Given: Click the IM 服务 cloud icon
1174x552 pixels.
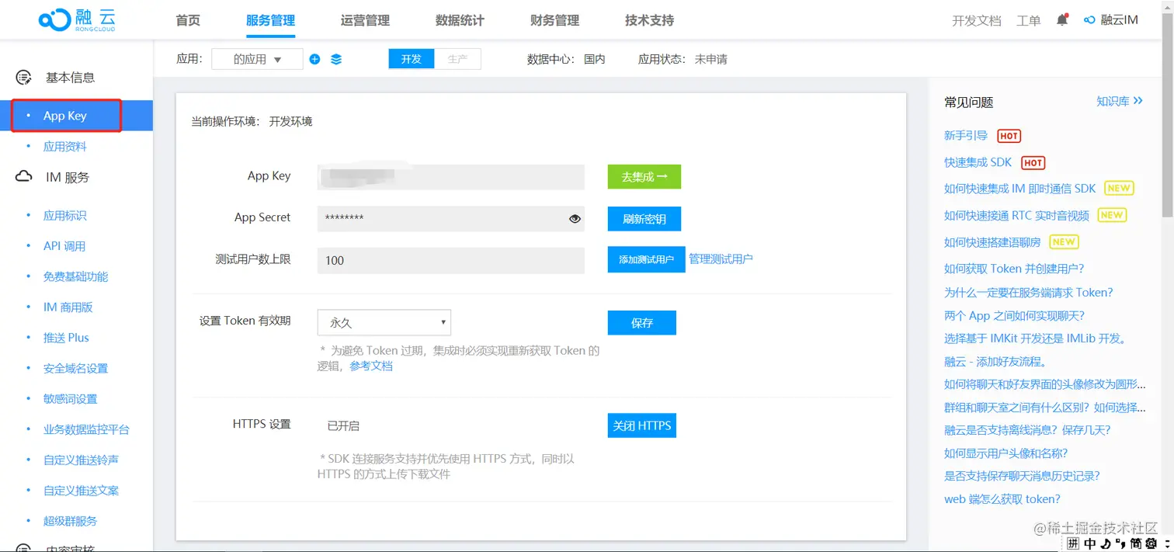Looking at the screenshot, I should tap(24, 177).
